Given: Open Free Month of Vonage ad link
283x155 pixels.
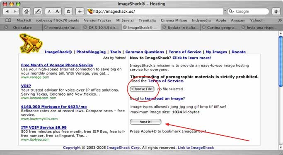Looking at the screenshot, I should (x=57, y=65).
